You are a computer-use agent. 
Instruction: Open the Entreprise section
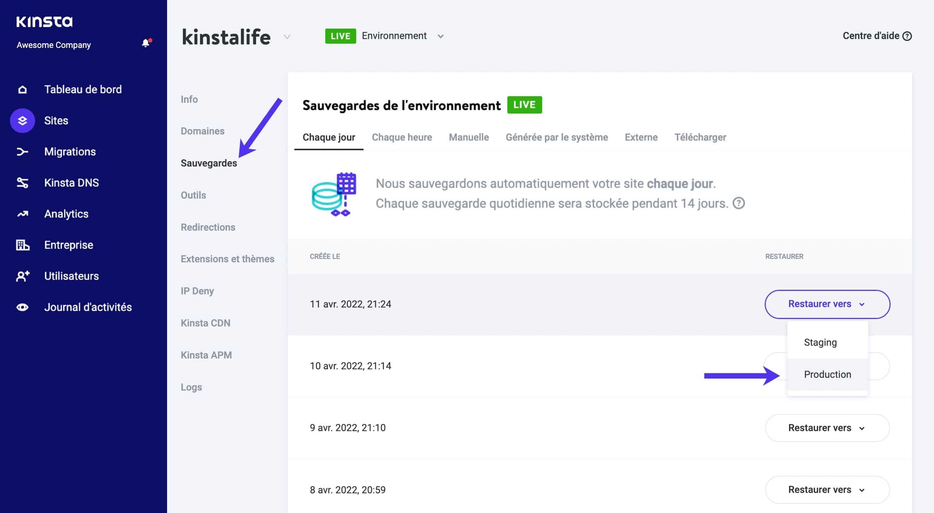pyautogui.click(x=68, y=245)
